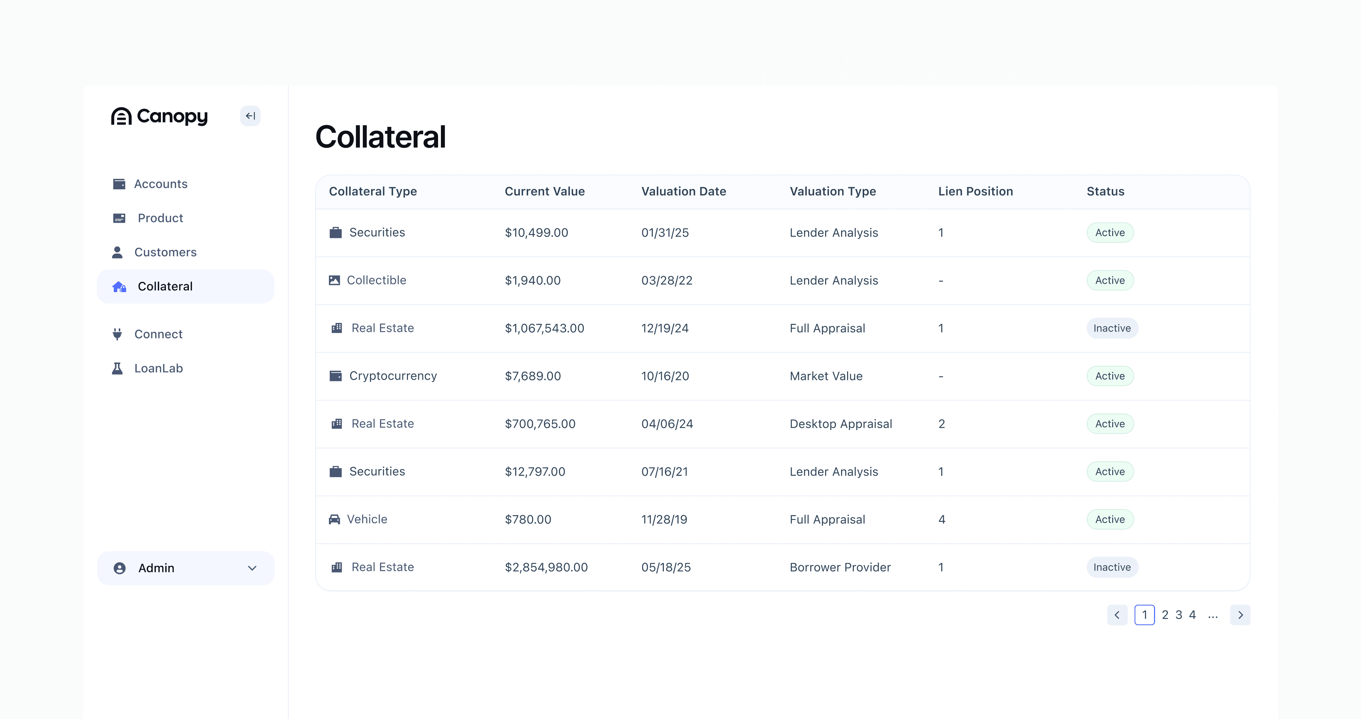Collapse the sidebar with arrow icon
1361x719 pixels.
(251, 116)
